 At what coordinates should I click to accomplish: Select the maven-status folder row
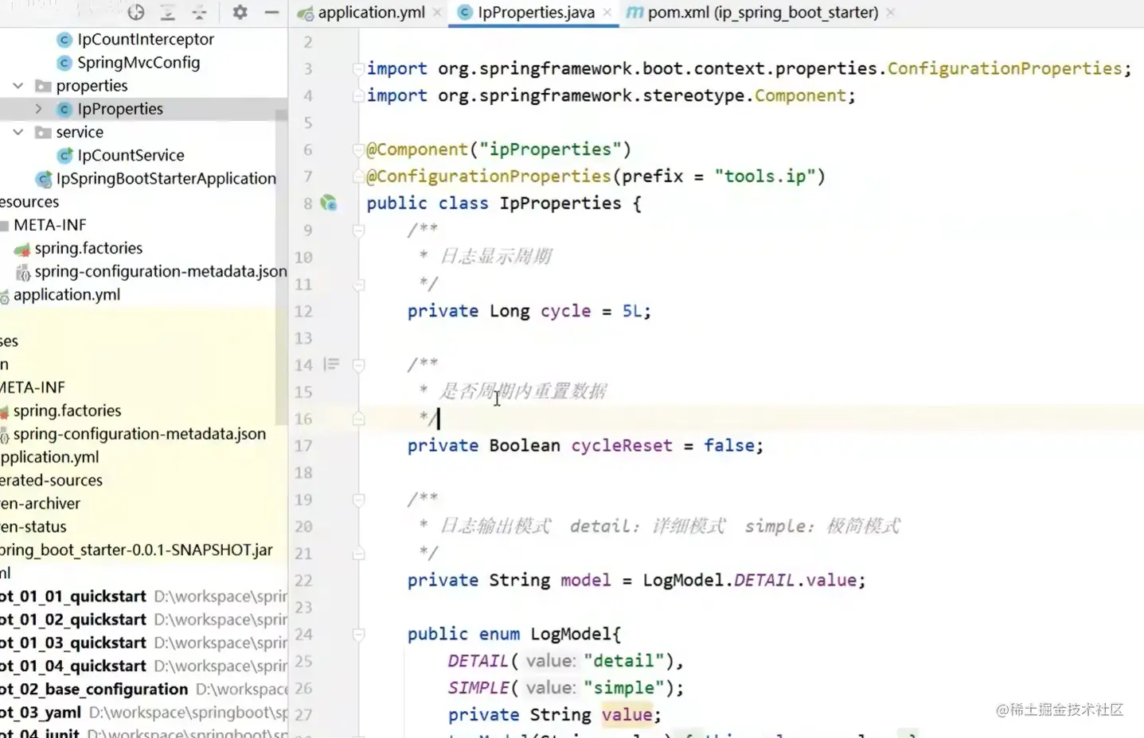click(33, 526)
